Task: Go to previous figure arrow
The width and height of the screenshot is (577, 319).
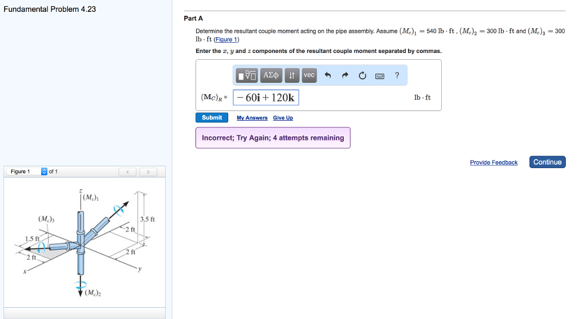Action: 128,172
